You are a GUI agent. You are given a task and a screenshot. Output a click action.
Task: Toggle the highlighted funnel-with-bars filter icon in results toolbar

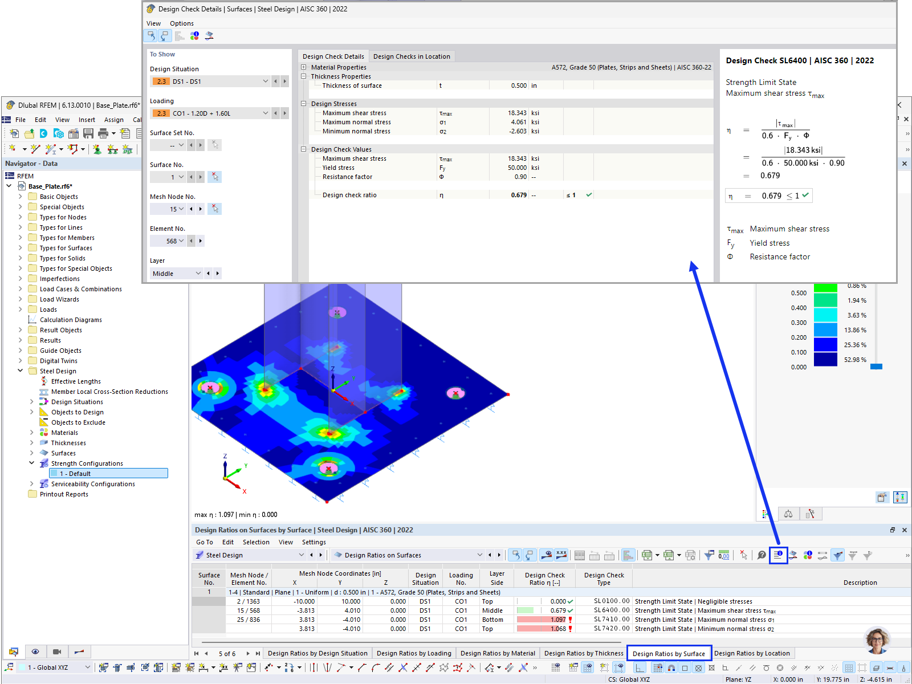point(837,555)
